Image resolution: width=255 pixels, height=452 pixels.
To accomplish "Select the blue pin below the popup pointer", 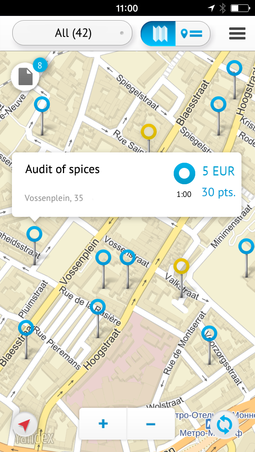I will 34,234.
